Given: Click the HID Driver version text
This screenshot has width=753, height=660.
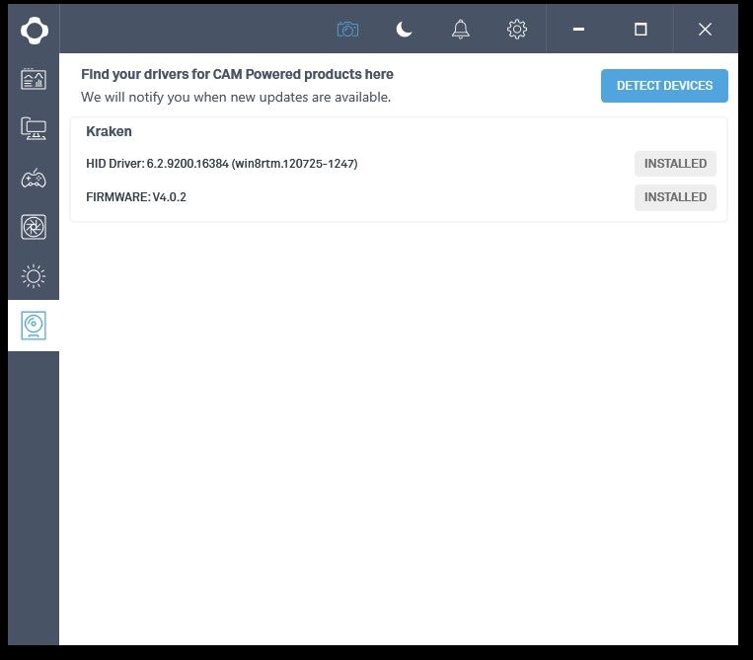Looking at the screenshot, I should (x=222, y=164).
